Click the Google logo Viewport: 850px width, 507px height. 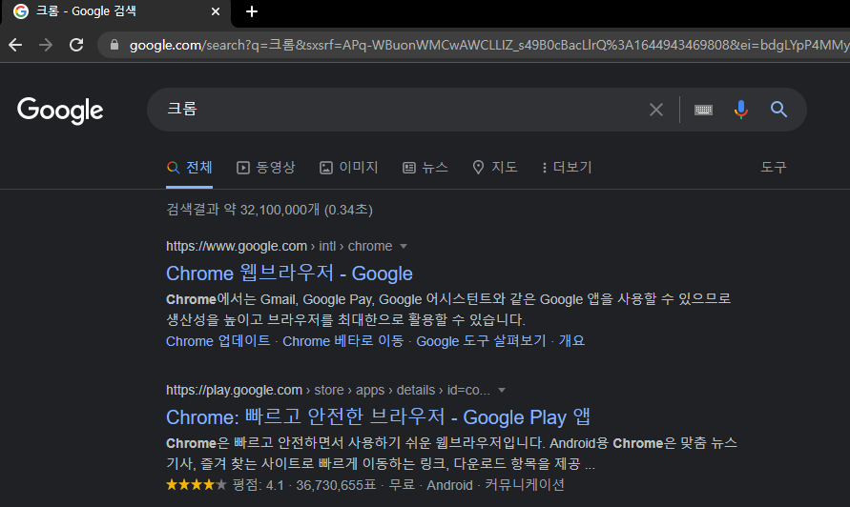tap(60, 111)
